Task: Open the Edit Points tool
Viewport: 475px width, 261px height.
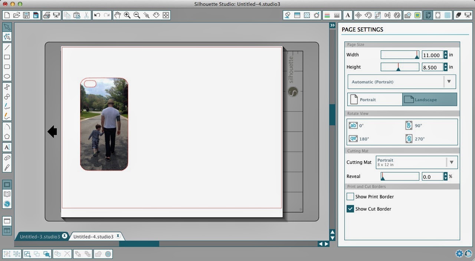Action: click(x=7, y=36)
